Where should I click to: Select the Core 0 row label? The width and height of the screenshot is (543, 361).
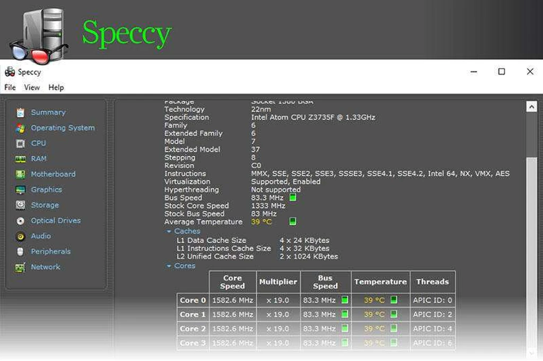192,300
